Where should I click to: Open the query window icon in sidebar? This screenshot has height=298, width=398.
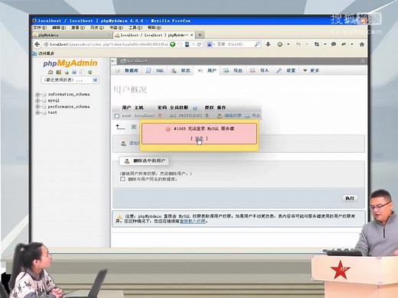pyautogui.click(x=67, y=73)
